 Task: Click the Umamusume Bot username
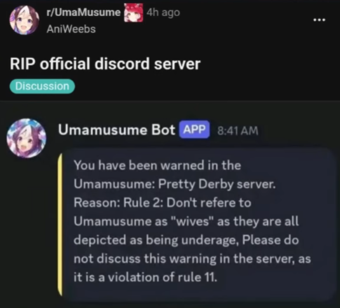116,130
